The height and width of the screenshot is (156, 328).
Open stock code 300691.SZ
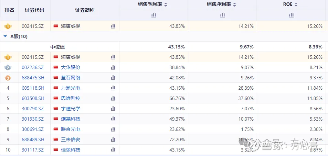pyautogui.click(x=33, y=129)
